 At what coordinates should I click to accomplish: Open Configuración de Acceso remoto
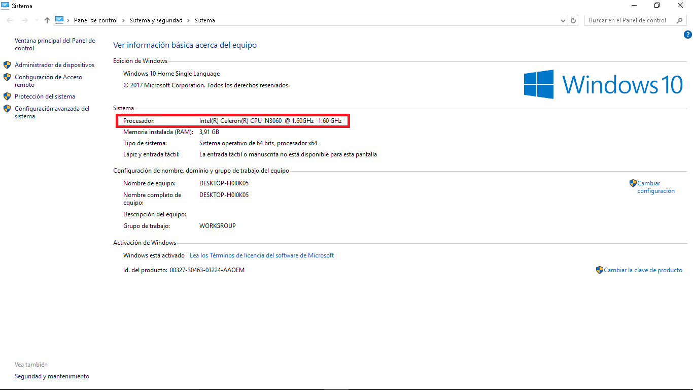(48, 81)
